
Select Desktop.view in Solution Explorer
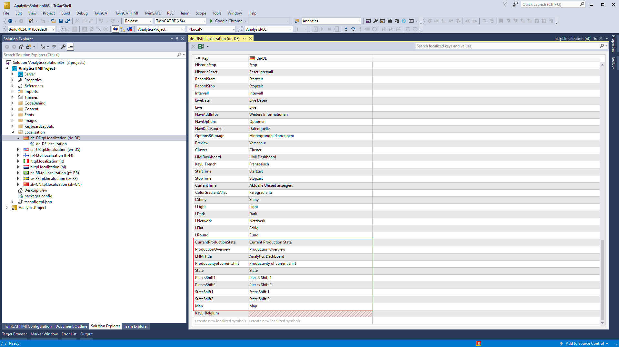pos(35,190)
